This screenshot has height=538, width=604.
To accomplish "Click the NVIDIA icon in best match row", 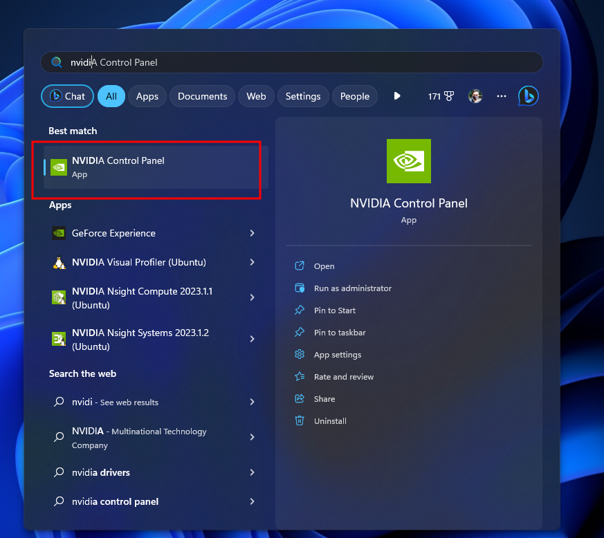I will coord(59,167).
